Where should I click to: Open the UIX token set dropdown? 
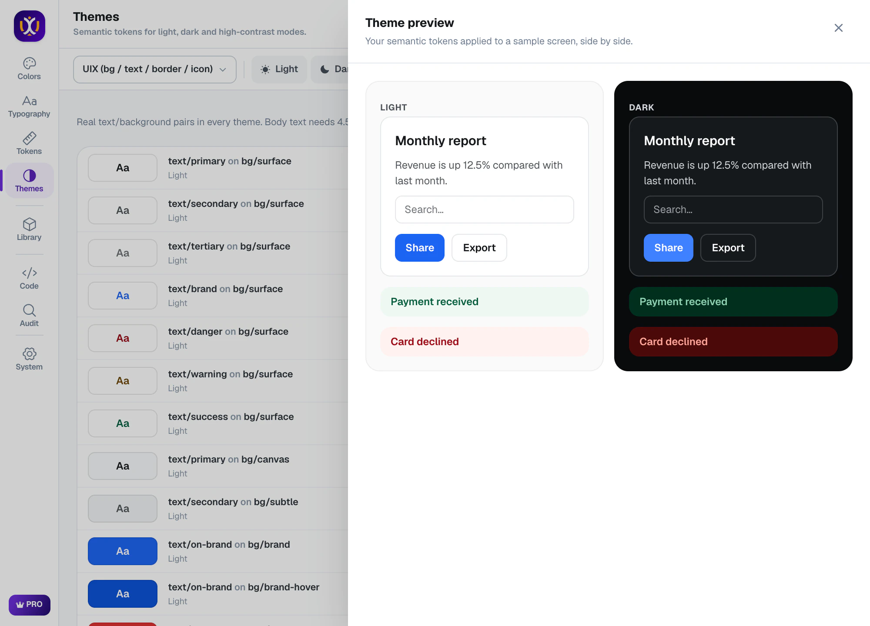pos(155,69)
